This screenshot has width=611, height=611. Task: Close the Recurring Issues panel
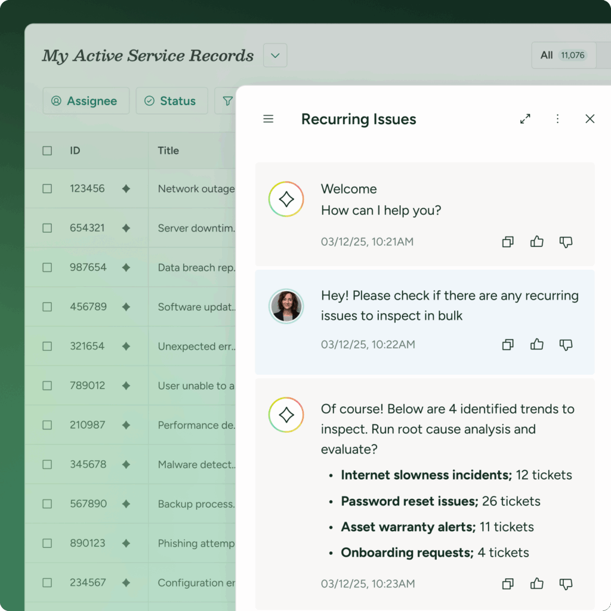590,119
